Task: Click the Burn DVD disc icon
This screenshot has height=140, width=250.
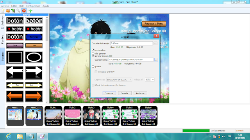Action: pos(24,10)
